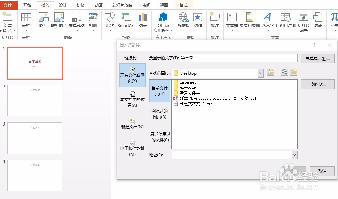Select Browsed Pages (浏览过的网页) view
This screenshot has width=338, height=199.
point(160,114)
